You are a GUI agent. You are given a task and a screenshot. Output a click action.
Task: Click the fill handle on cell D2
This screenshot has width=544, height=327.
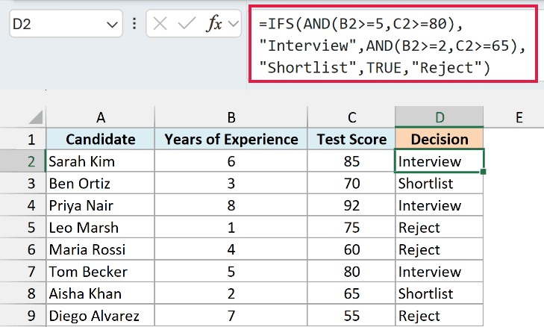(484, 172)
